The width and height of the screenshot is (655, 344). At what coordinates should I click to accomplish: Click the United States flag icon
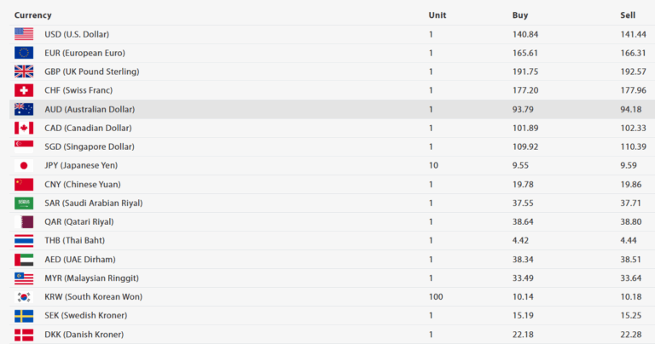(24, 34)
